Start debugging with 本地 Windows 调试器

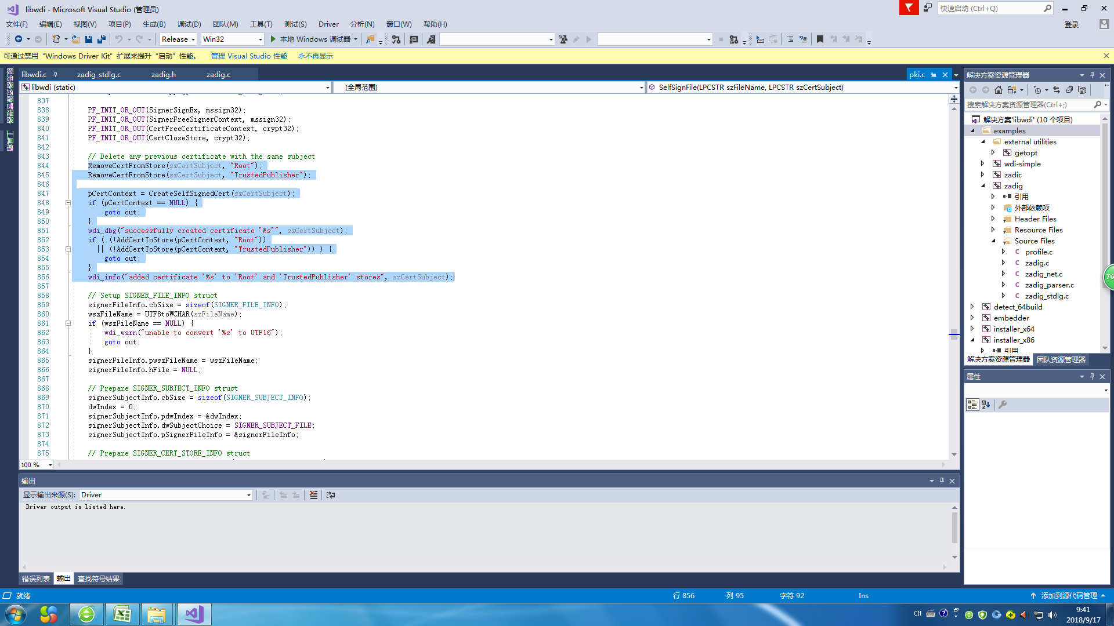pyautogui.click(x=313, y=39)
